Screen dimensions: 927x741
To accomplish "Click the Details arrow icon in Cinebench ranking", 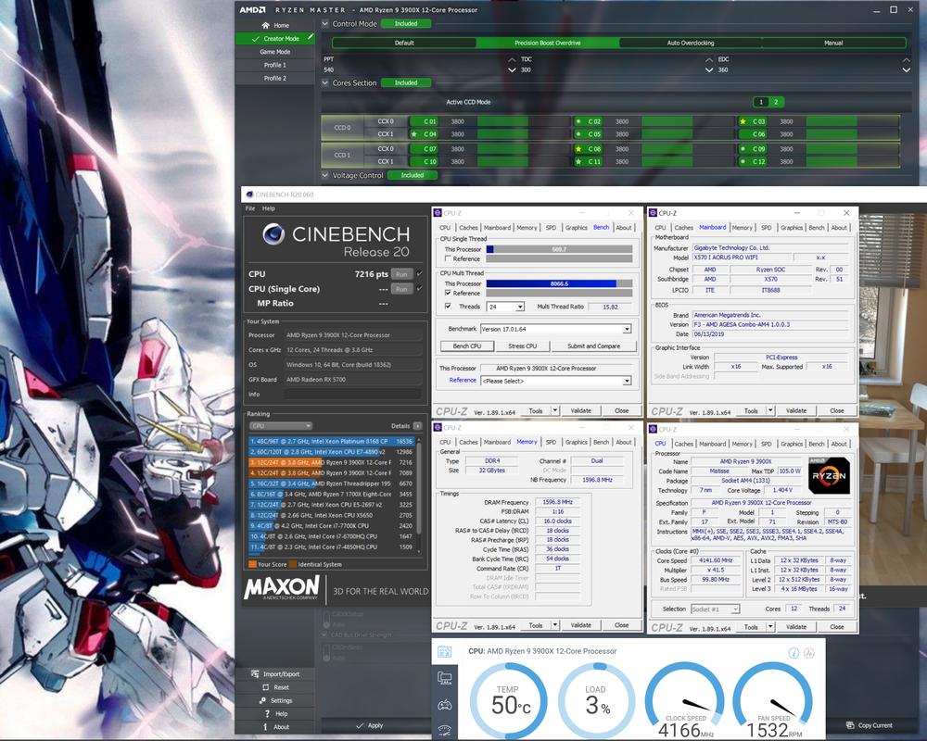I will [417, 425].
